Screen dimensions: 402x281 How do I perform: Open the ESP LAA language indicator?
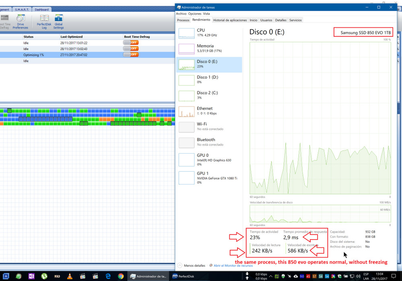(x=366, y=276)
